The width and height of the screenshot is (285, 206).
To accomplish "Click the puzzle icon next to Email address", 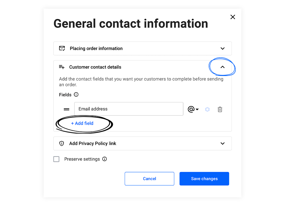I will 207,109.
